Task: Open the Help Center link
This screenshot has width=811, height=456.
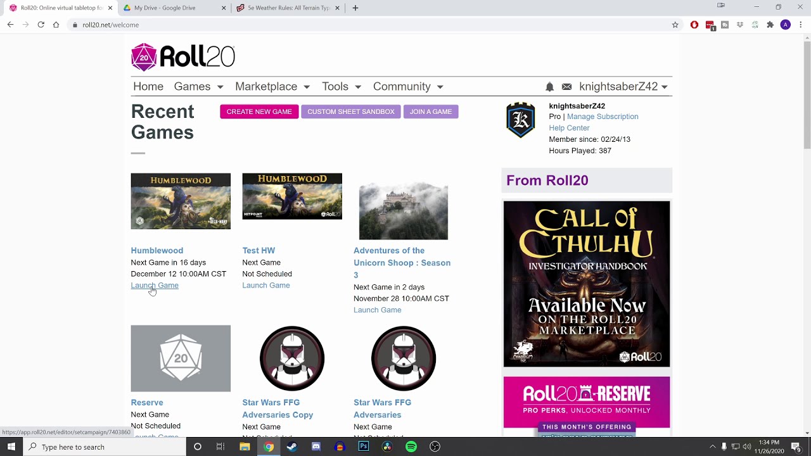Action: tap(569, 128)
